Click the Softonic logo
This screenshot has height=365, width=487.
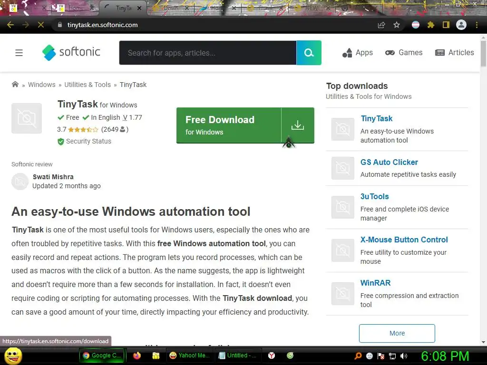[71, 52]
